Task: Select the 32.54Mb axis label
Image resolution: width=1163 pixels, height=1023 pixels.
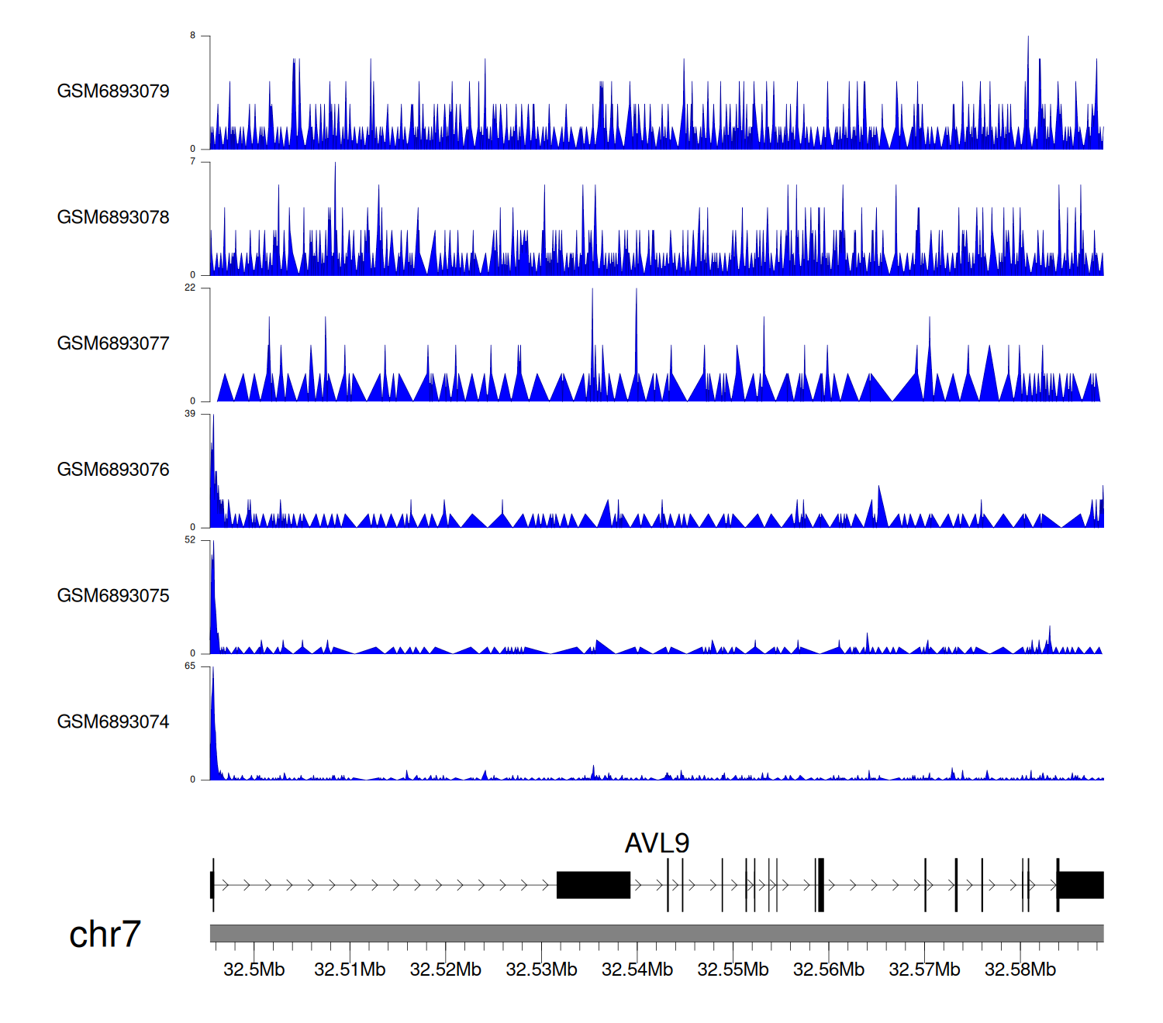Action: point(637,970)
